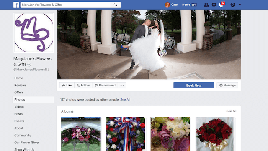Expand the account dropdown arrow
Screen dimensions: 268x151
point(240,5)
